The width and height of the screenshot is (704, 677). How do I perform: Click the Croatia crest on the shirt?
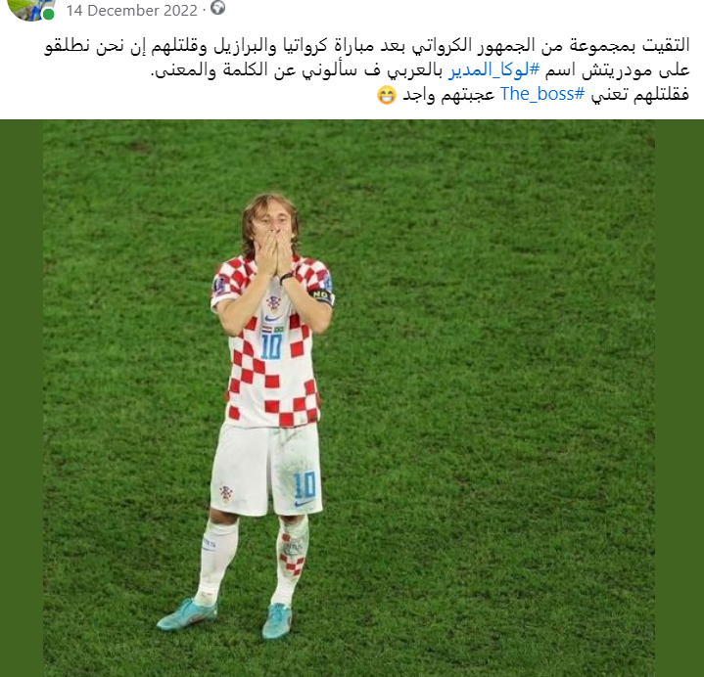click(273, 303)
